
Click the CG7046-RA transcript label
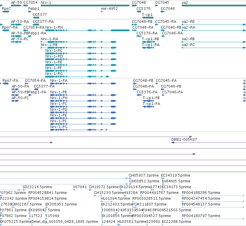(x=172, y=33)
